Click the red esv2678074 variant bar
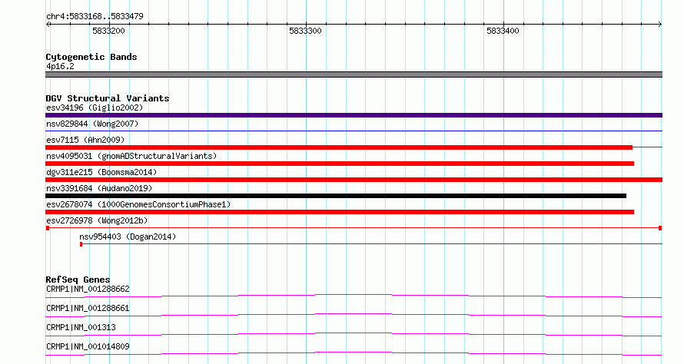This screenshot has height=364, width=684. click(x=340, y=212)
